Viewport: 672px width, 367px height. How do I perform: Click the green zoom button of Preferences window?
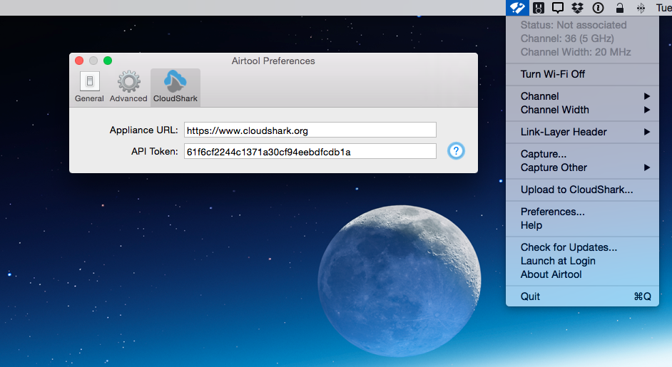(x=108, y=61)
